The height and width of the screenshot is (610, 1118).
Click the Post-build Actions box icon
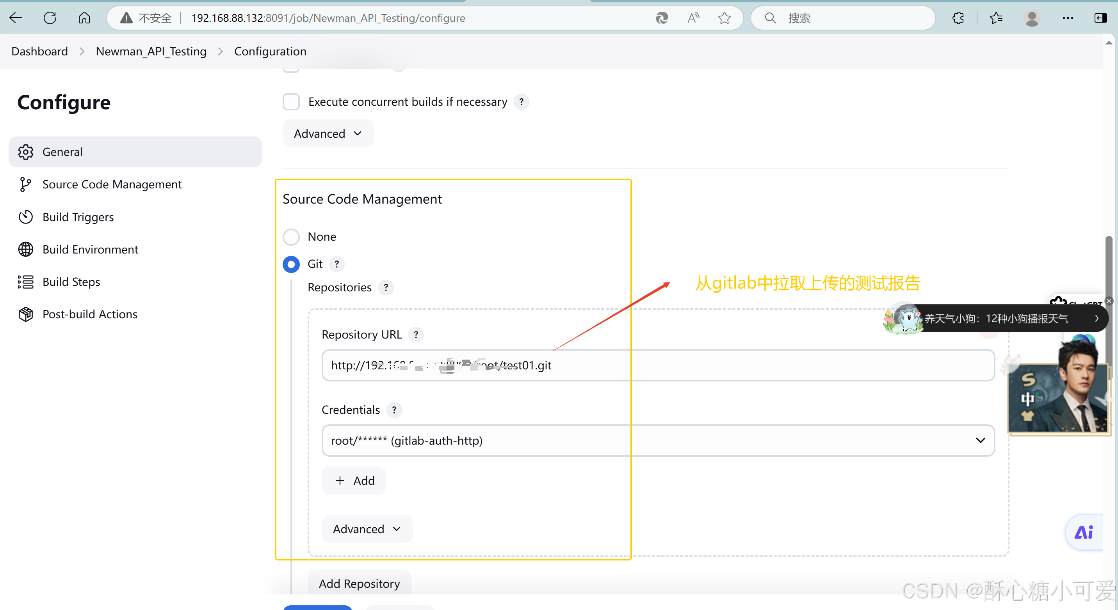25,314
